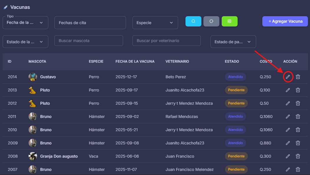
Task: Open the Estado de la vacuna dropdown
Action: tap(25, 42)
